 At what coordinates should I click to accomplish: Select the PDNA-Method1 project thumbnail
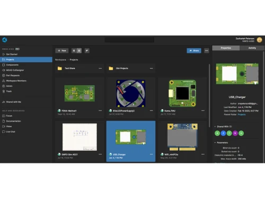click(x=79, y=93)
